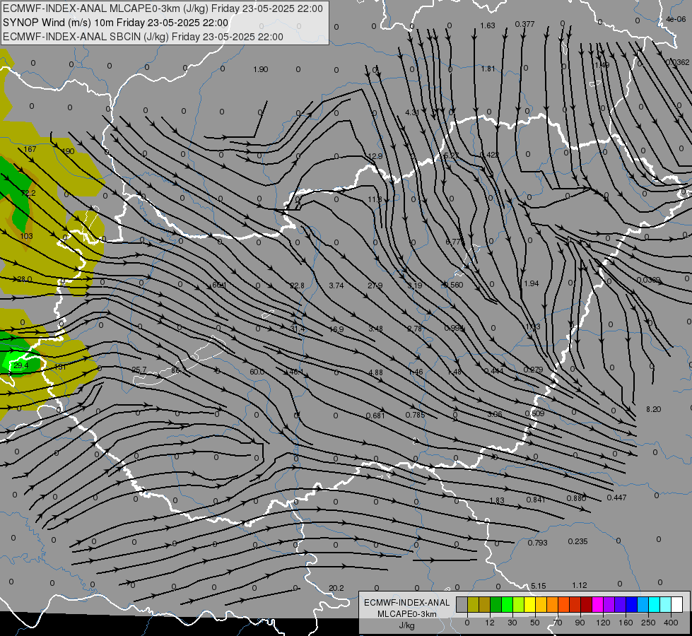Click the map value 1.94
Image resolution: width=692 pixels, height=636 pixels.
(x=532, y=283)
